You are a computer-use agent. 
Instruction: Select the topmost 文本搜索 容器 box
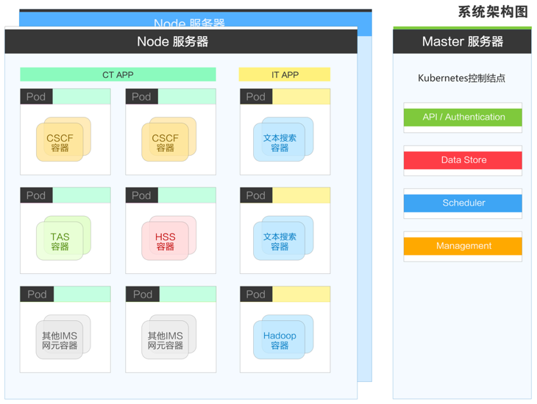pyautogui.click(x=280, y=143)
